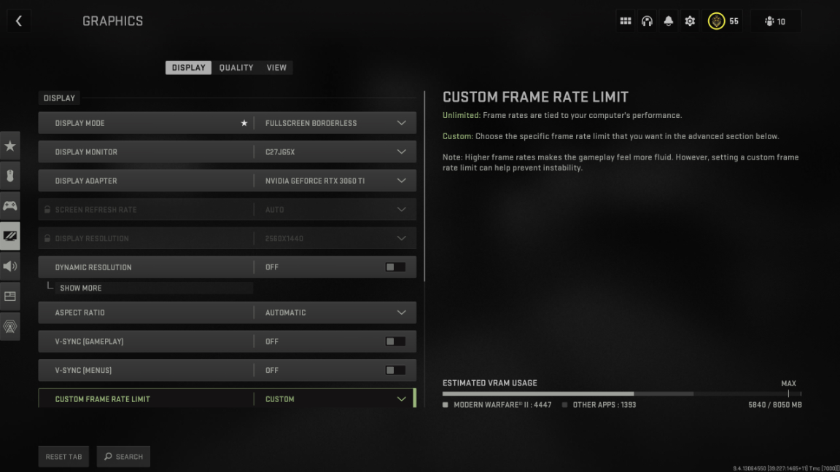Click the Reset Tab button
The height and width of the screenshot is (472, 840).
pyautogui.click(x=64, y=457)
